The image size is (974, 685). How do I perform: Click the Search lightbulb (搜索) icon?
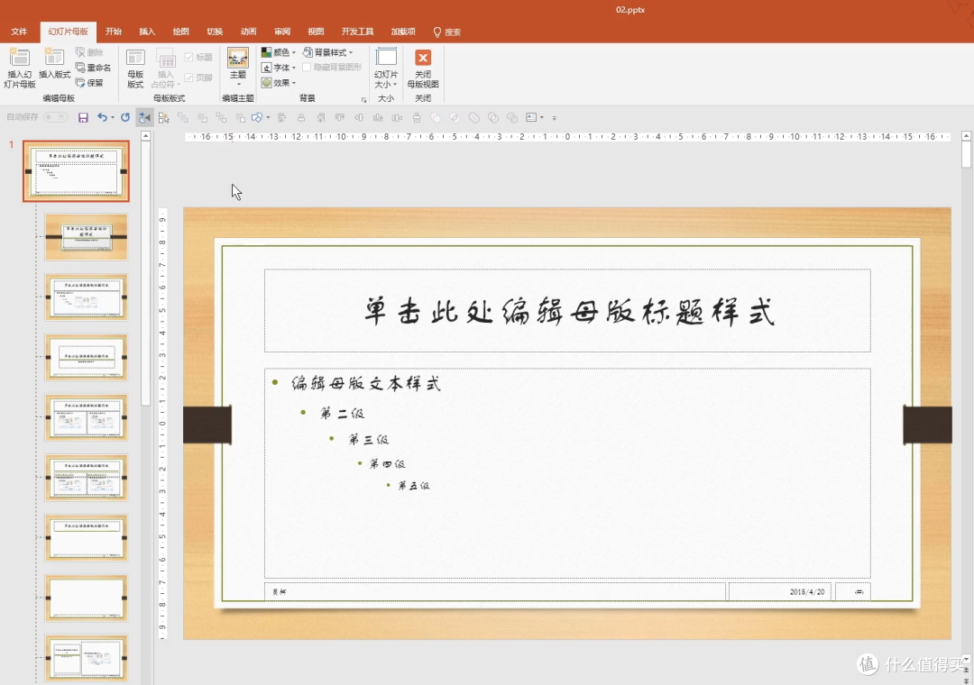click(437, 32)
